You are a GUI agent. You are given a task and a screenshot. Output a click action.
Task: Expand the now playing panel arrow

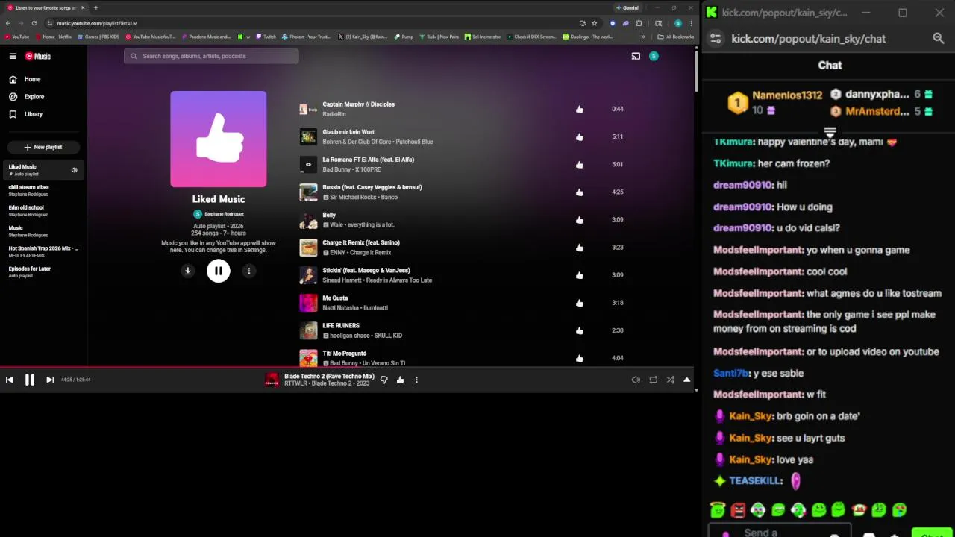coord(686,380)
